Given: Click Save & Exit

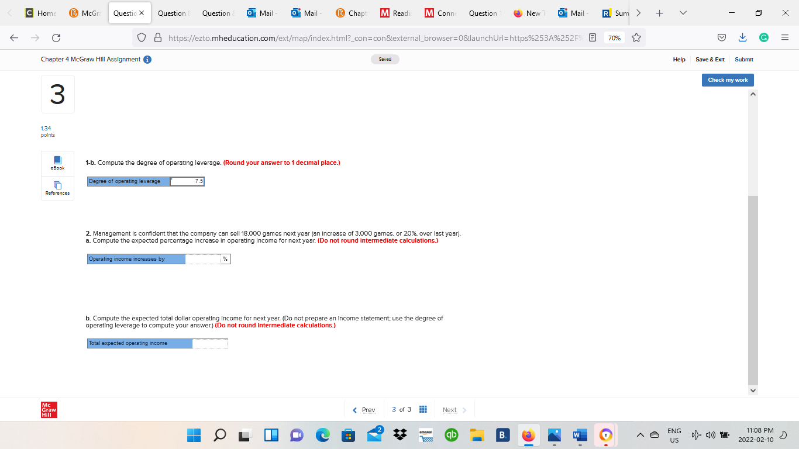Looking at the screenshot, I should [x=710, y=60].
